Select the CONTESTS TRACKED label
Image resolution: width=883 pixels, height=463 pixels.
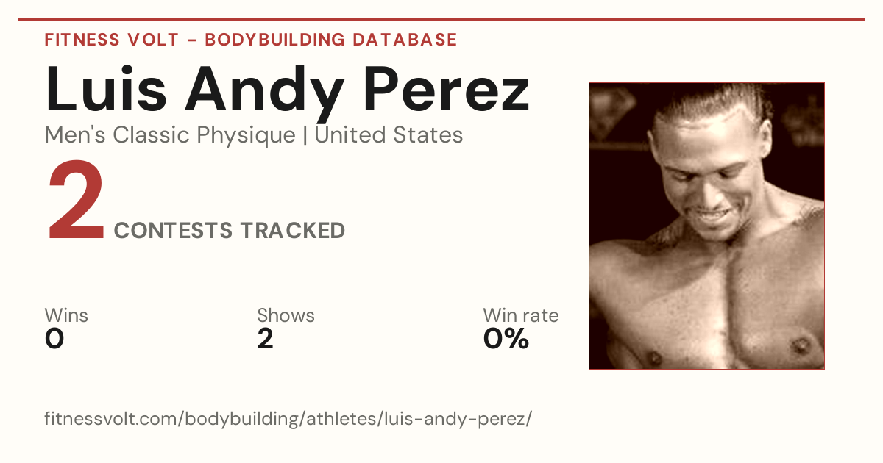tap(230, 231)
